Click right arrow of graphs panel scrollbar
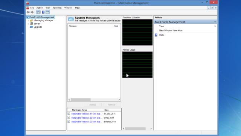The width and height of the screenshot is (241, 136). (151, 128)
